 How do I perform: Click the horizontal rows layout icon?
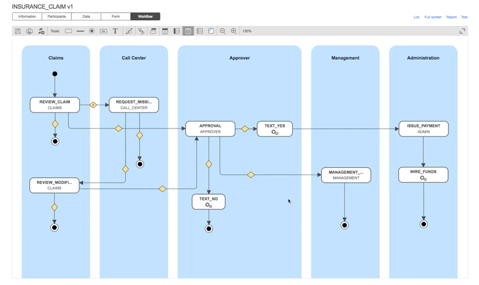[177, 31]
